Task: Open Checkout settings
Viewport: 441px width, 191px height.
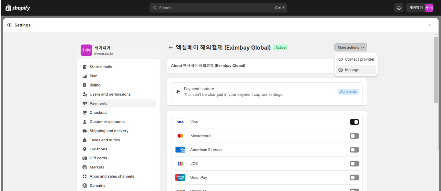Action: 118,113
